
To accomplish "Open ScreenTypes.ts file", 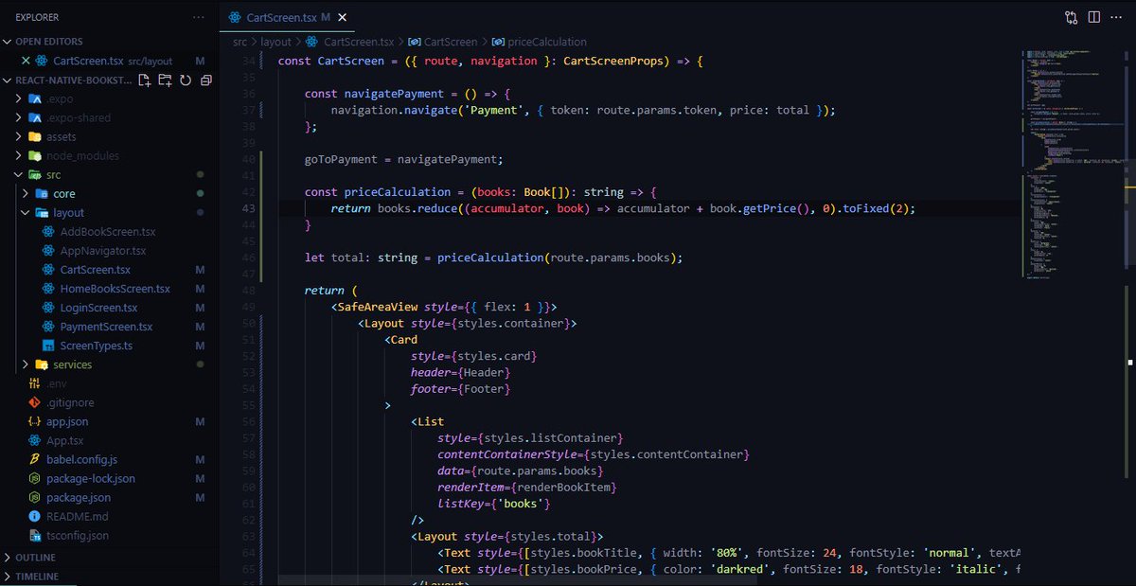I will [109, 346].
